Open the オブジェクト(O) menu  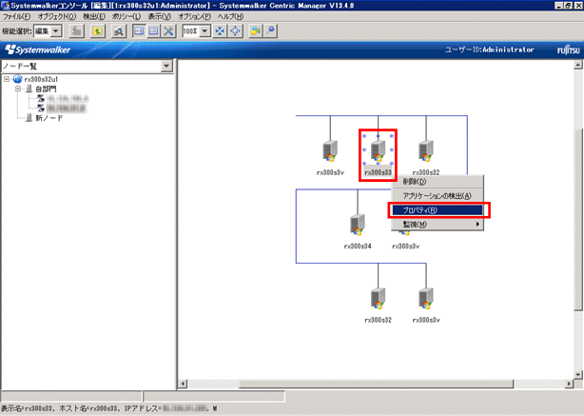coord(57,16)
